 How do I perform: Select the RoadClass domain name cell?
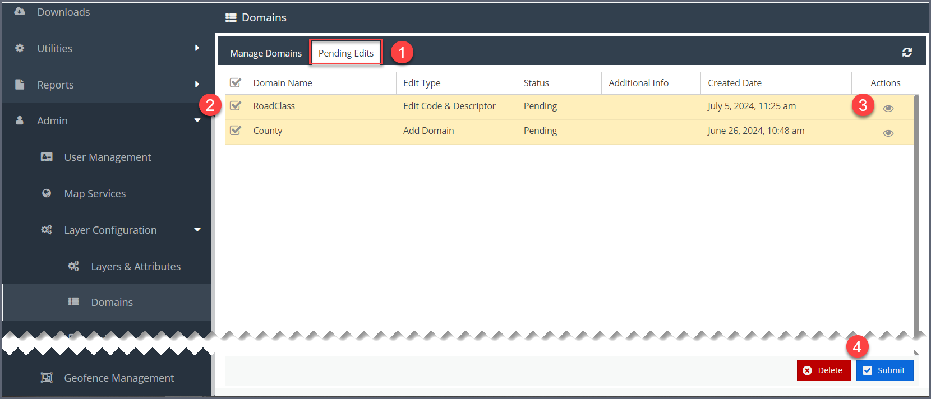pos(274,106)
